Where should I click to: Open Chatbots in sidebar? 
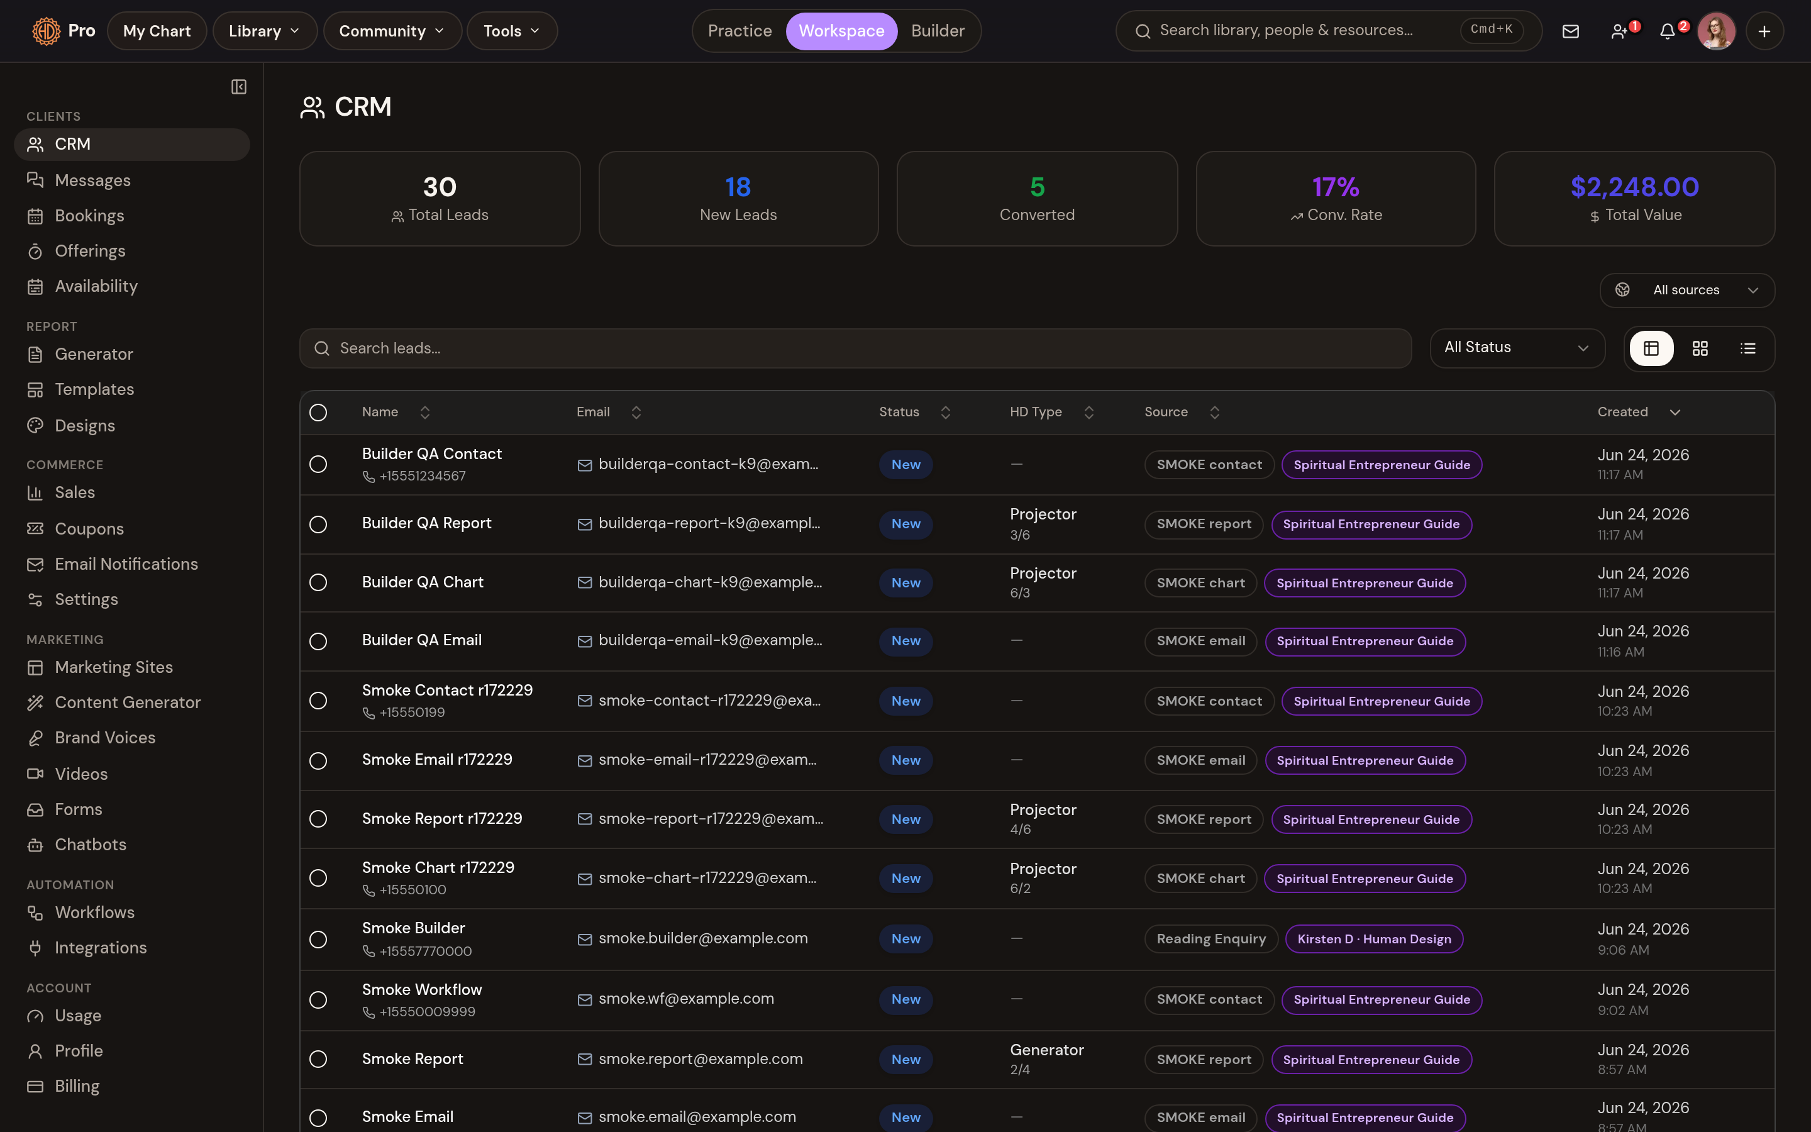tap(131, 845)
